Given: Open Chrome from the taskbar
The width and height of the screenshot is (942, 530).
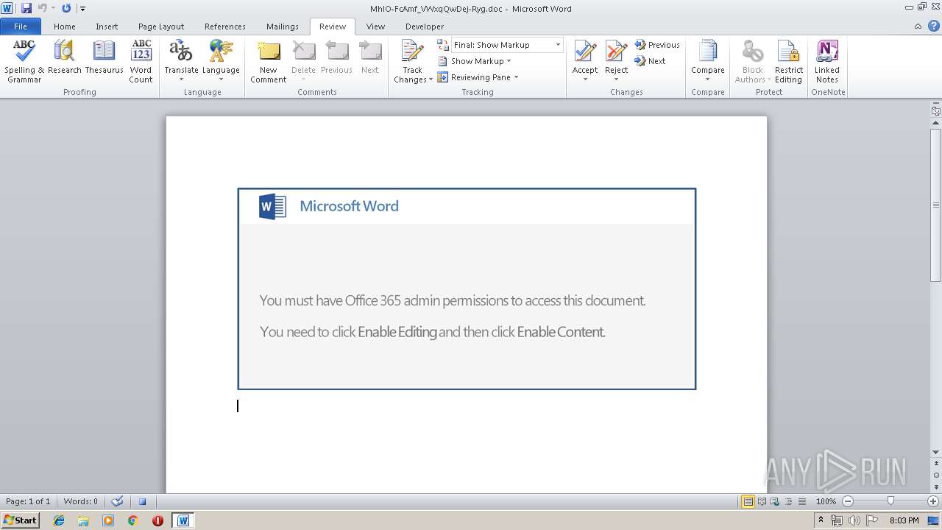Looking at the screenshot, I should [133, 520].
